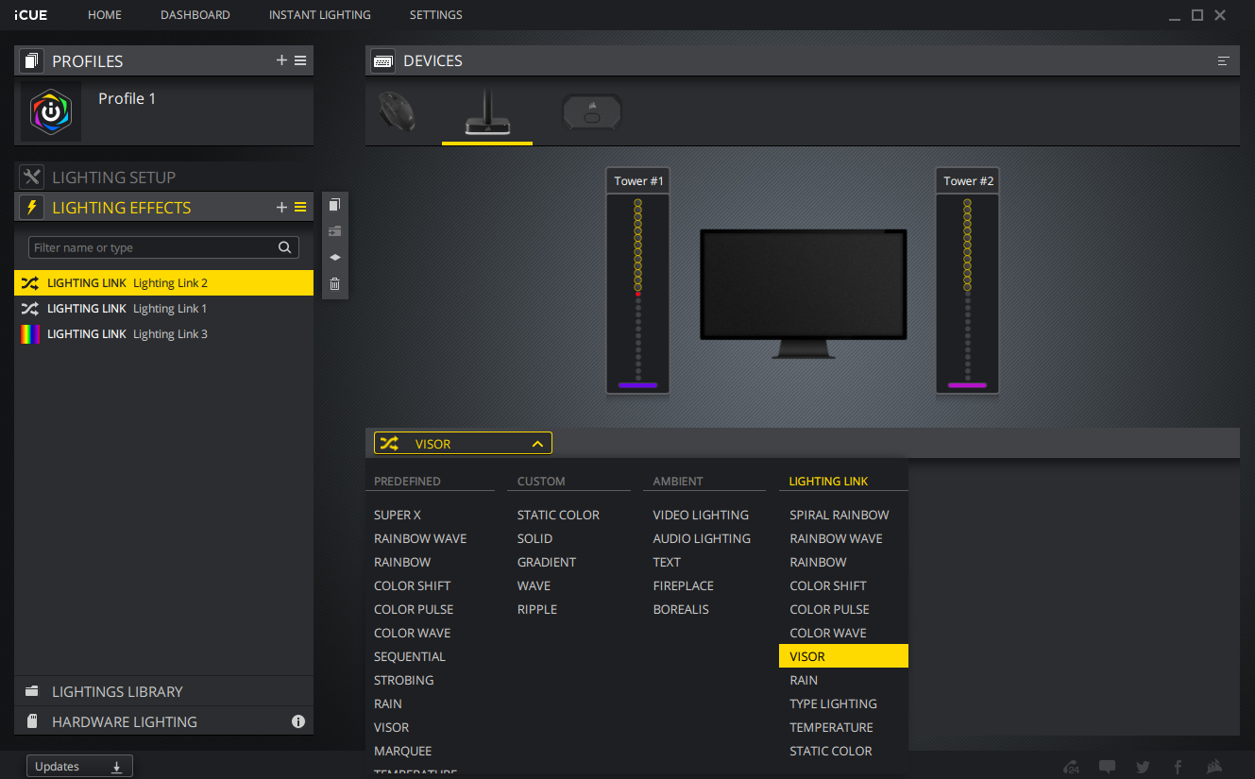This screenshot has height=779, width=1255.
Task: Choose MARQUEE predefined effect
Action: (403, 751)
